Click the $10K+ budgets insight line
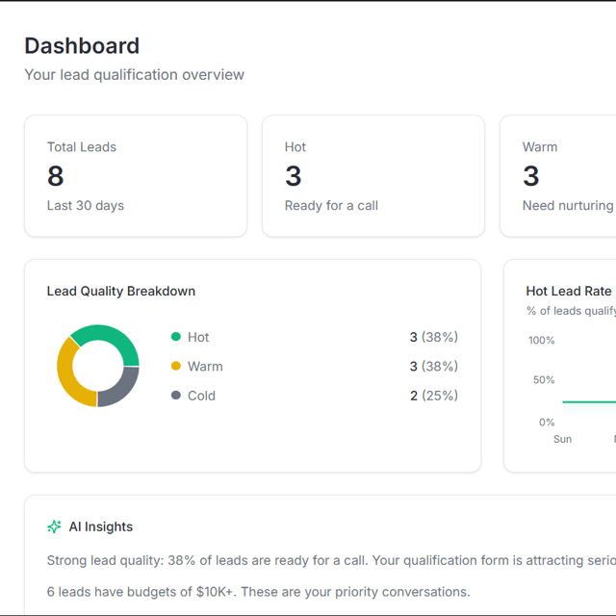 coord(258,592)
